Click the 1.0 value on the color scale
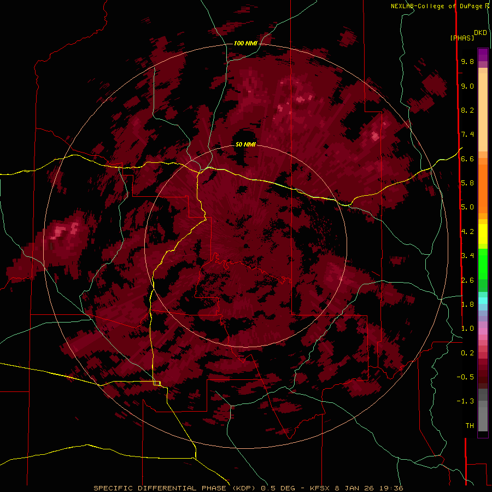Screen dimensions: 492x492 (467, 329)
